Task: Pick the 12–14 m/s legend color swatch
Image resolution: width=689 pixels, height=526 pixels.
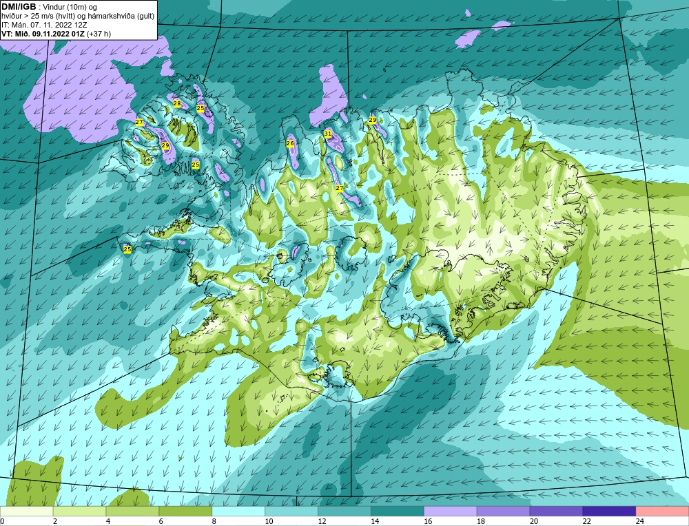Action: (344, 511)
